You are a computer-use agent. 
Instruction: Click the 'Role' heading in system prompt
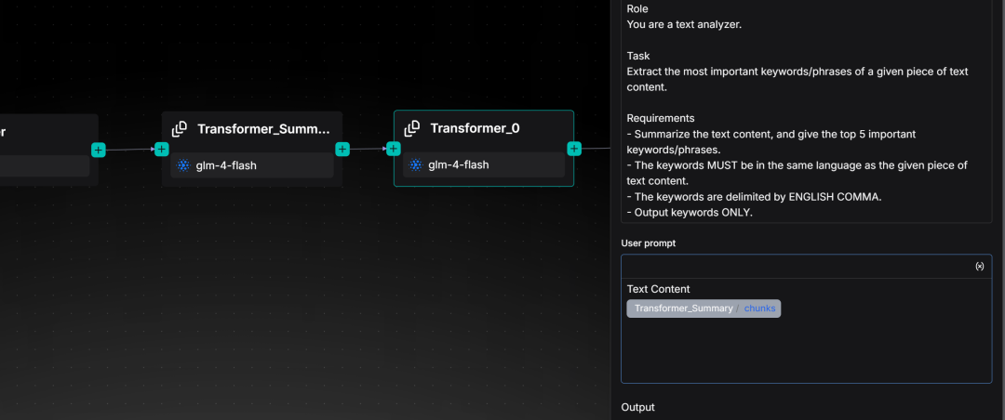point(637,9)
